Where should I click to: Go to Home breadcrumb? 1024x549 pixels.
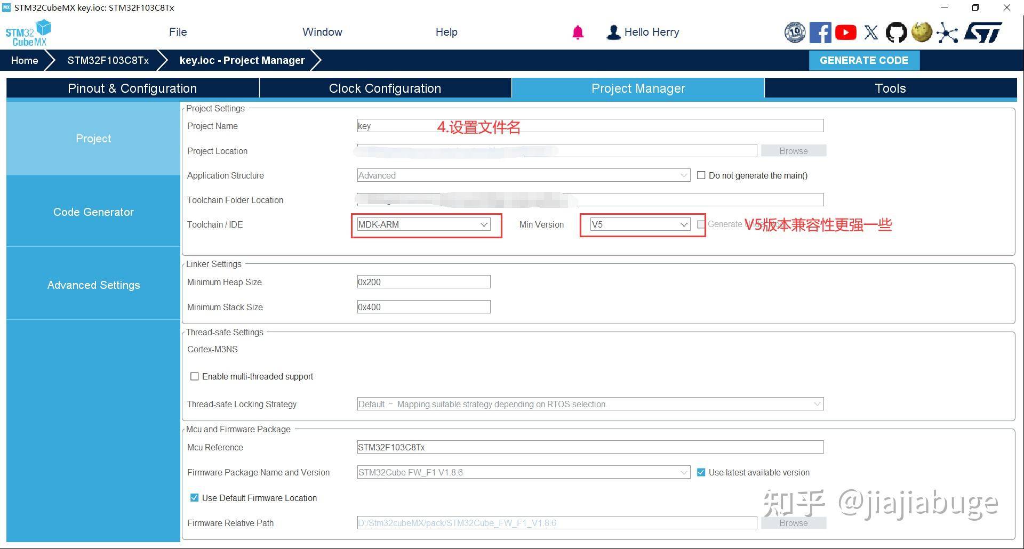click(25, 60)
